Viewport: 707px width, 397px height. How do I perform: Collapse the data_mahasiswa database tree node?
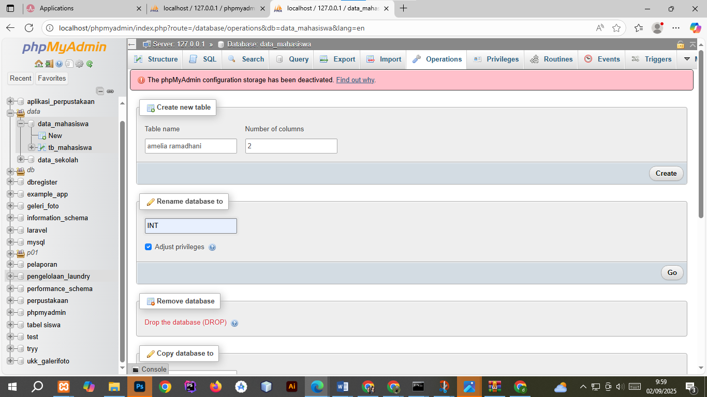tap(21, 124)
